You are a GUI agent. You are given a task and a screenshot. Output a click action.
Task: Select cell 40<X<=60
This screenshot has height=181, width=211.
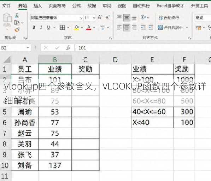pyautogui.click(x=152, y=112)
